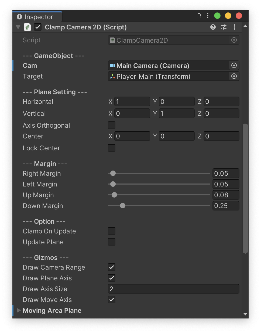Image resolution: width=261 pixels, height=333 pixels.
Task: Expand the Moving Area Plane section
Action: click(19, 310)
